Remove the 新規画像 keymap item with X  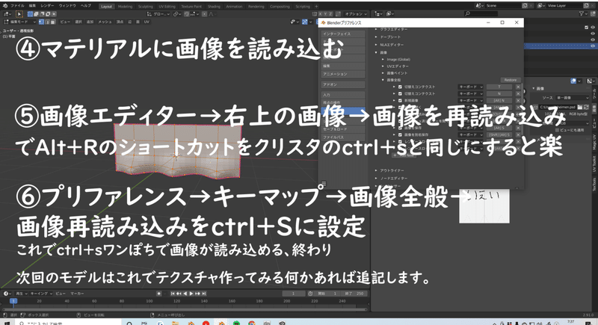(x=518, y=101)
